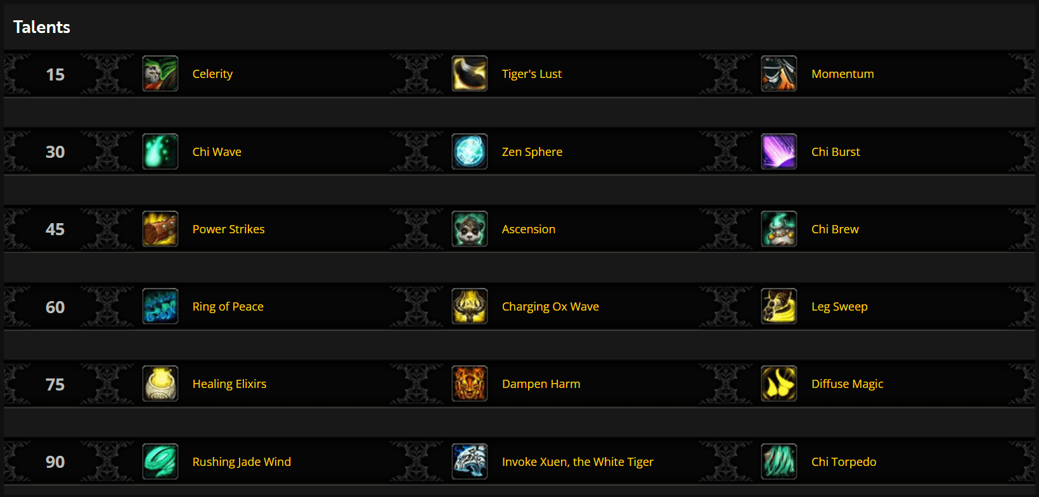This screenshot has height=497, width=1039.
Task: Click the Chi Wave icon
Action: pos(160,152)
